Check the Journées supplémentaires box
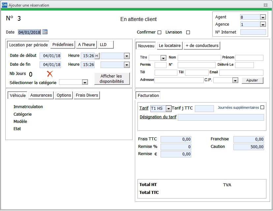This screenshot has height=211, width=273. [262, 107]
